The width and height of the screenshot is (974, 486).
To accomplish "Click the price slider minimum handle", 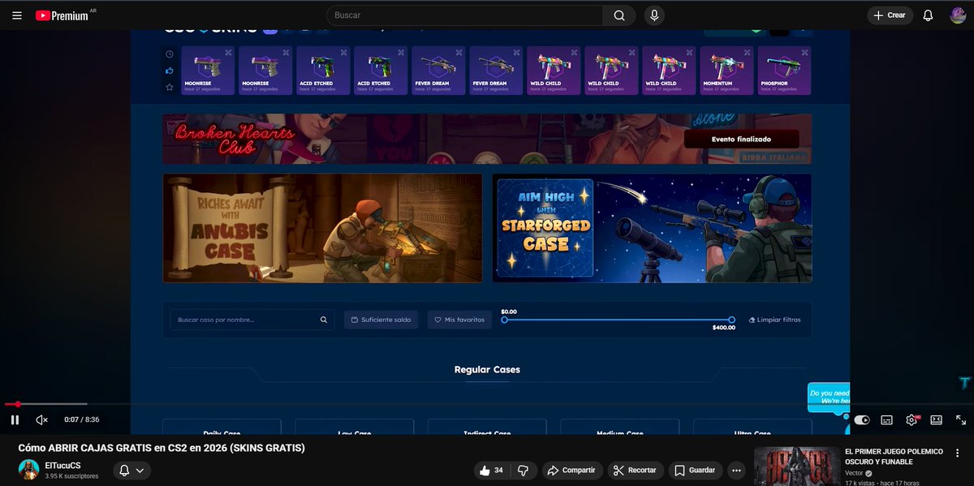I will point(504,320).
